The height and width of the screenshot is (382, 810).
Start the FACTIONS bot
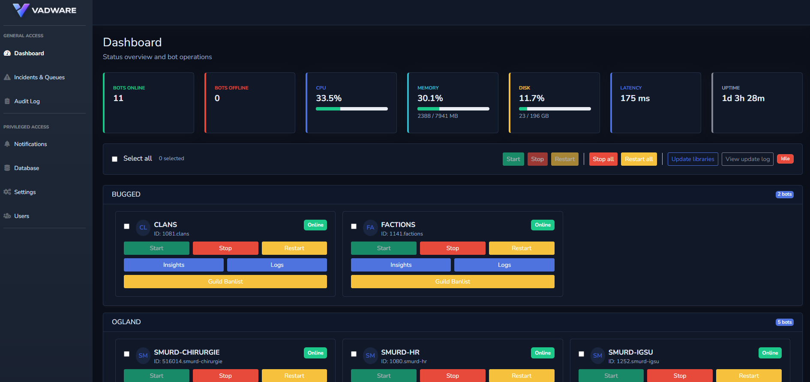click(384, 248)
